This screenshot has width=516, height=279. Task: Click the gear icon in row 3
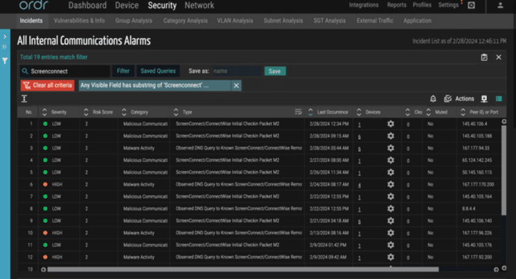tap(391, 148)
